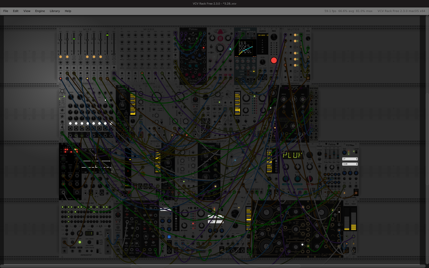This screenshot has height=268, width=429.
Task: Open the Library menu
Action: click(55, 11)
